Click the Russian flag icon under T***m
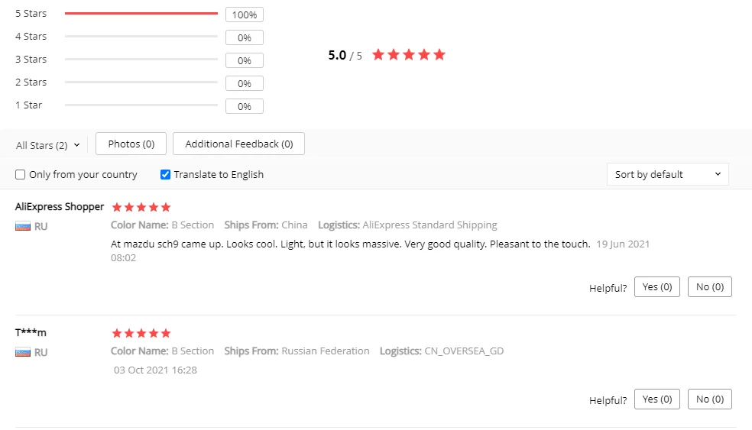Image resolution: width=752 pixels, height=430 pixels. (23, 353)
